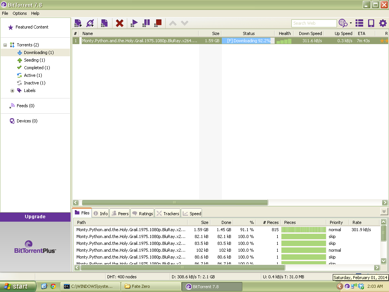This screenshot has height=292, width=389.
Task: Click the web search globe icon
Action: tap(343, 23)
